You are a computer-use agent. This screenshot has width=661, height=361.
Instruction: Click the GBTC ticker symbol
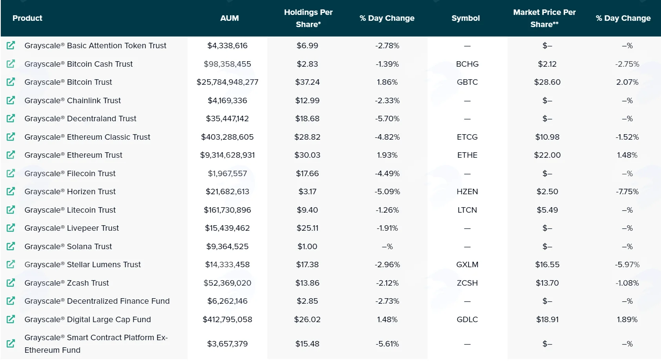[467, 82]
